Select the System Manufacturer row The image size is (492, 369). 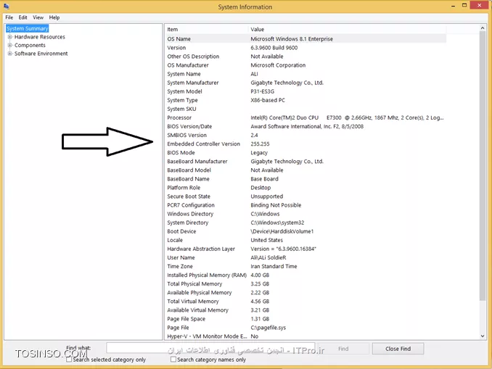[306, 83]
